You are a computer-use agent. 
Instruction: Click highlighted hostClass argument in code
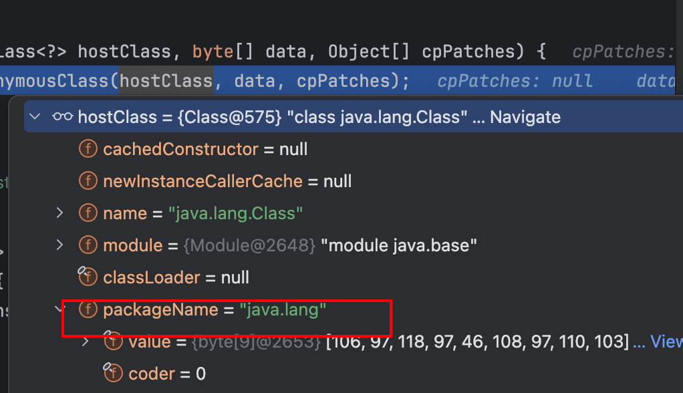(166, 81)
